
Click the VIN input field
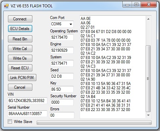(27, 101)
